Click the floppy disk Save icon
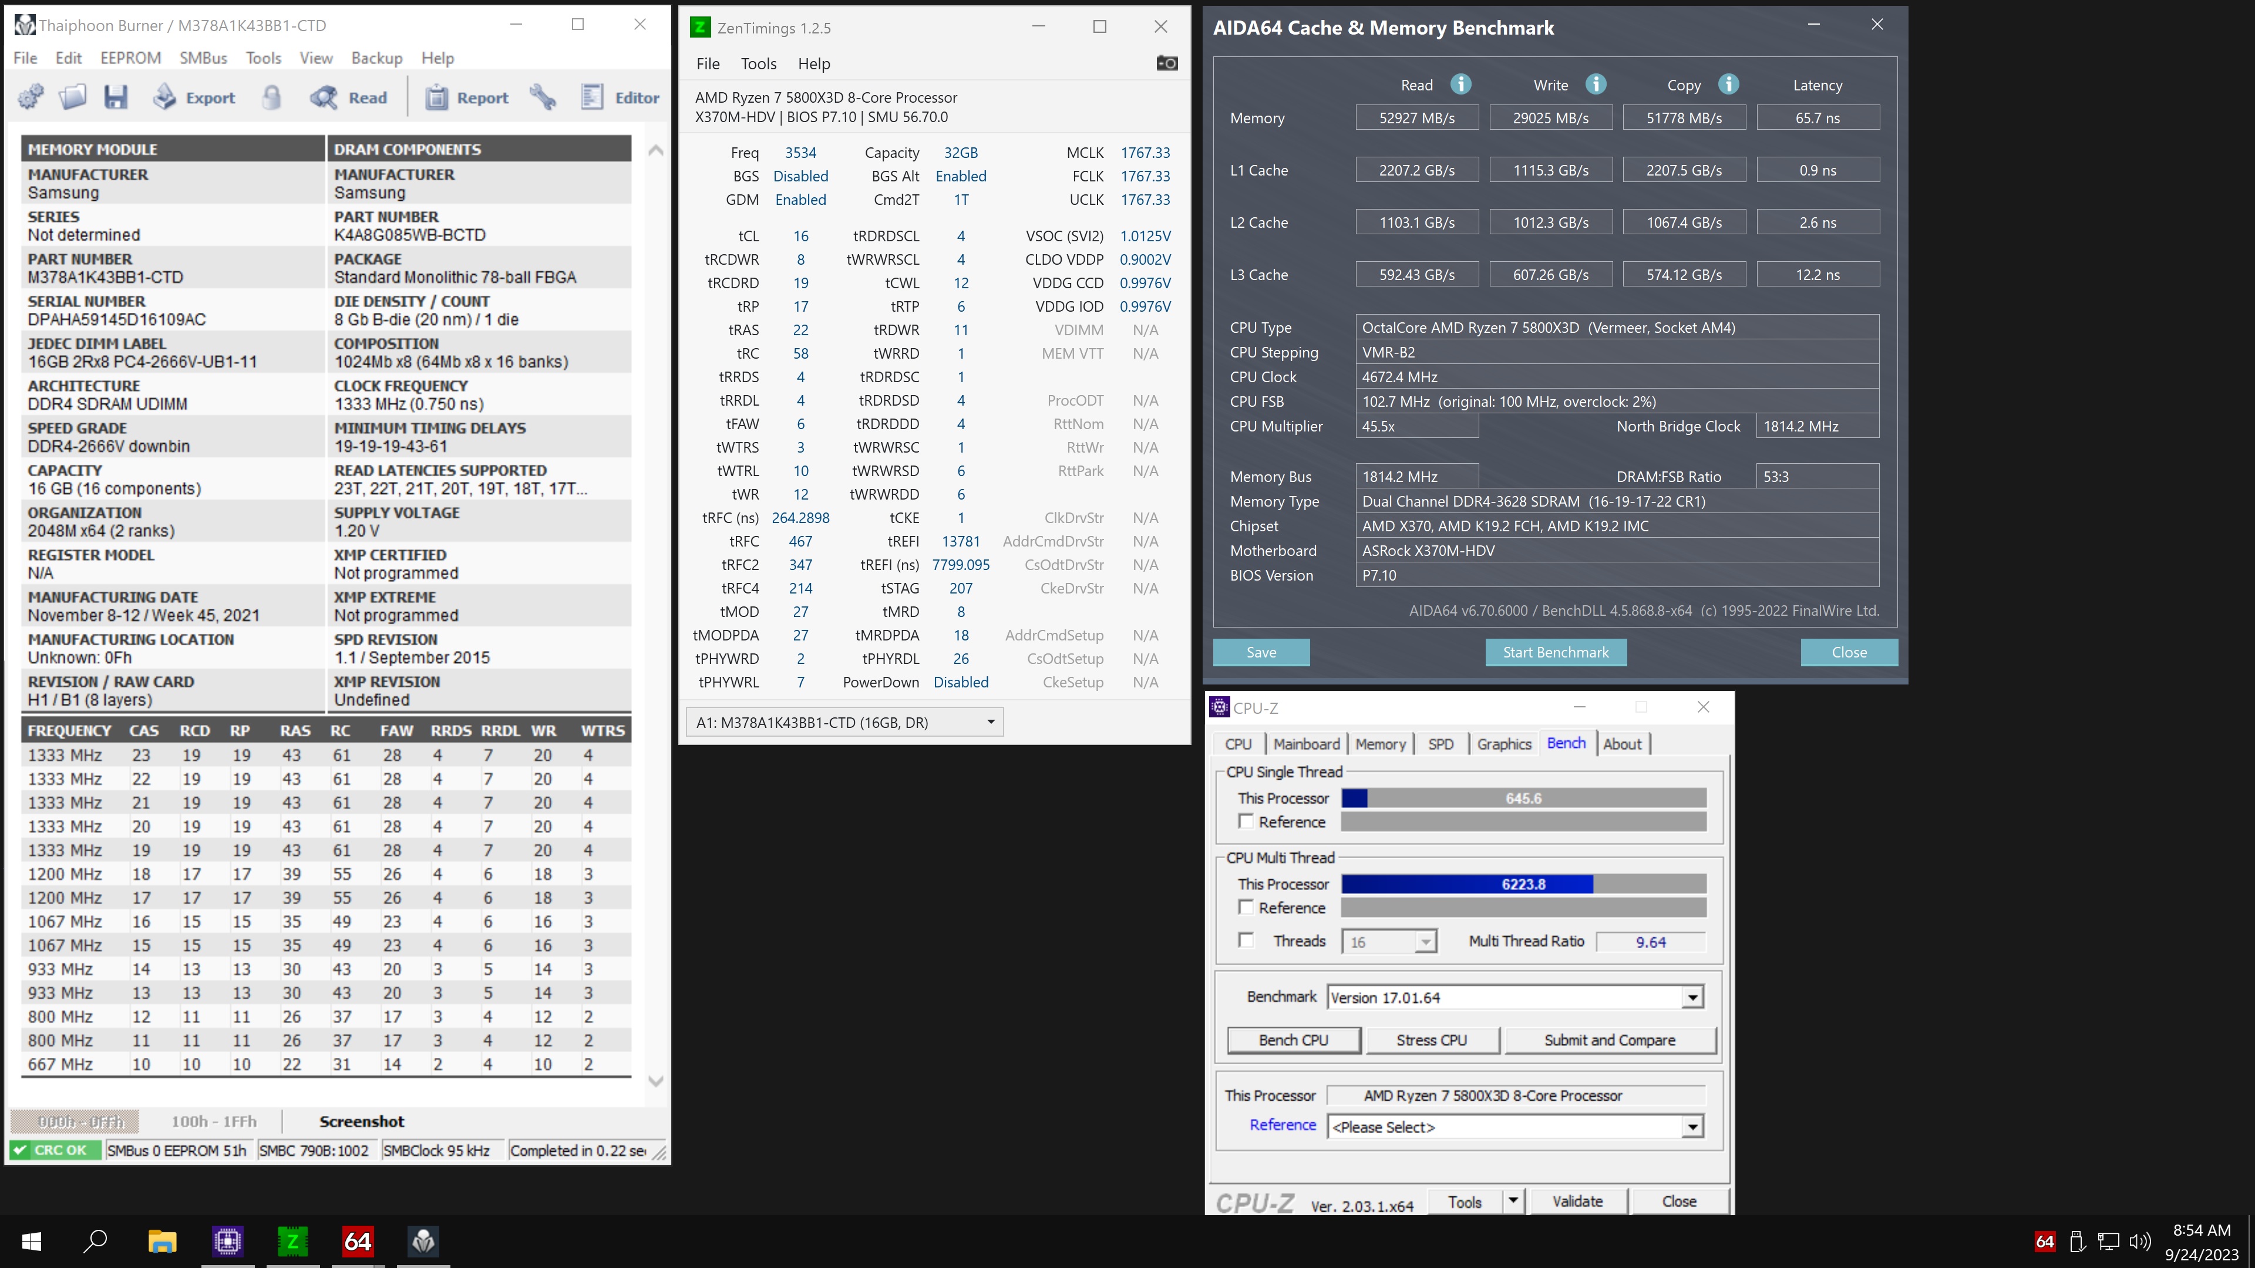The width and height of the screenshot is (2255, 1268). 116,97
